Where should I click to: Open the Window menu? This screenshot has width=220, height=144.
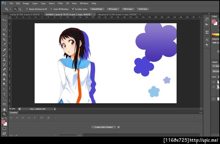click(x=84, y=3)
